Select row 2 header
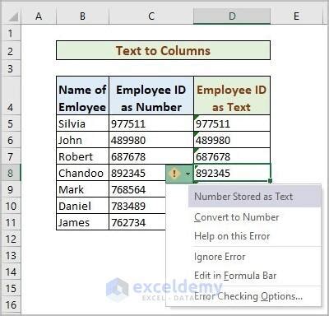The image size is (329, 316). pyautogui.click(x=11, y=51)
